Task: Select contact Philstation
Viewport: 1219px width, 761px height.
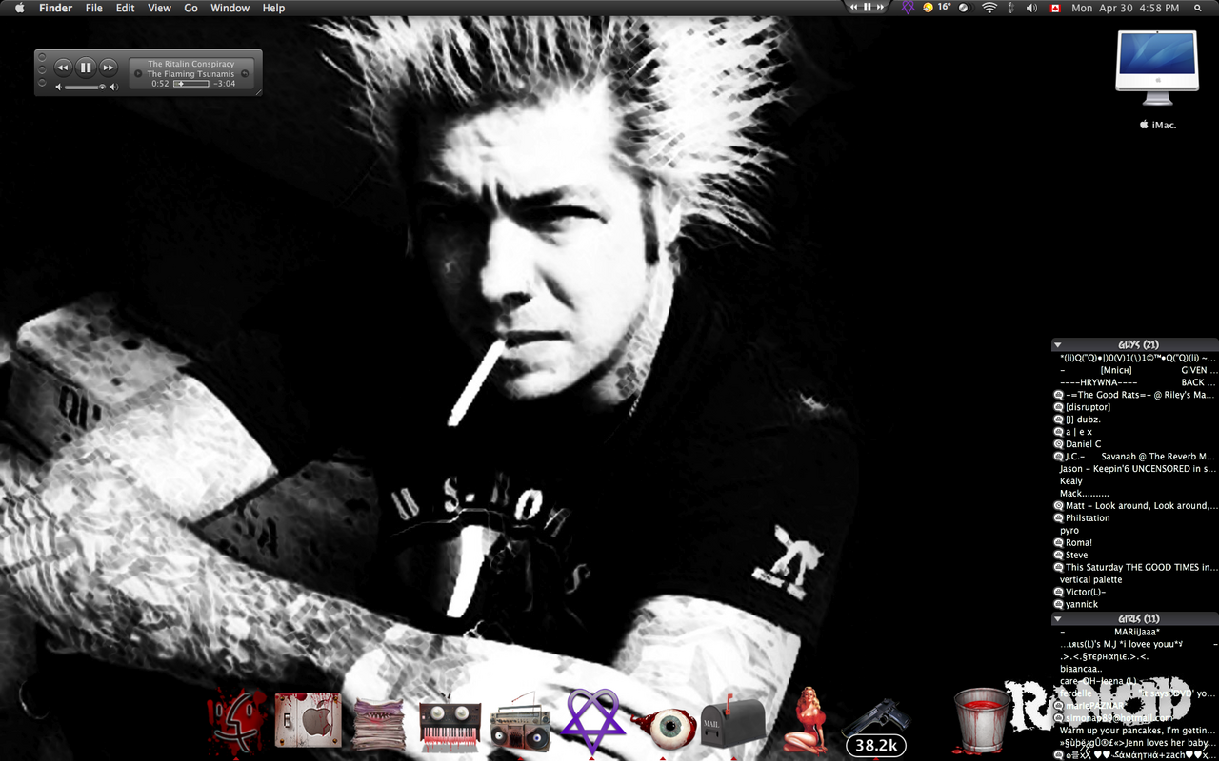Action: point(1135,518)
